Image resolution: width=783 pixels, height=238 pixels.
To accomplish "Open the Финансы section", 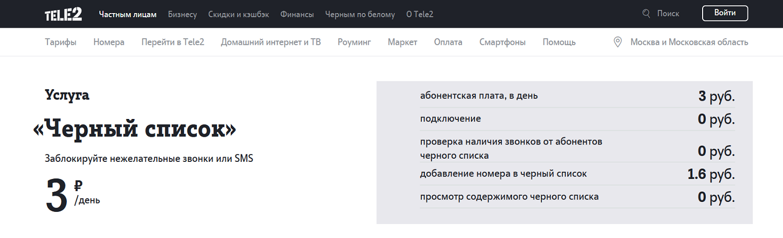I will pos(297,14).
